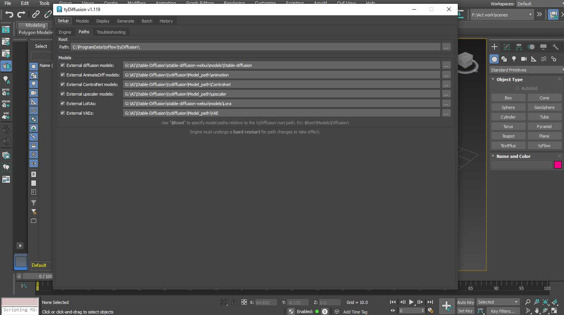
Task: Toggle the External LoRAs checkbox
Action: pos(63,103)
